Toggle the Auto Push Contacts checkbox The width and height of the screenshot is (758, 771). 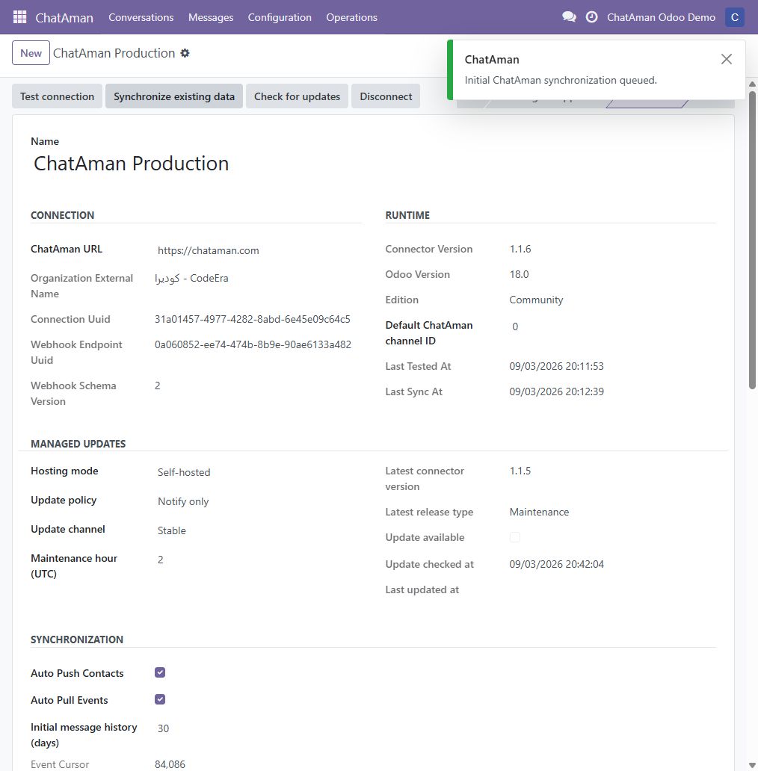pyautogui.click(x=160, y=672)
